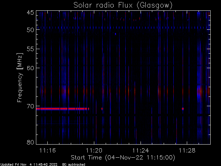Select the 50 frequency axis label
221x166 pixels.
click(x=30, y=30)
